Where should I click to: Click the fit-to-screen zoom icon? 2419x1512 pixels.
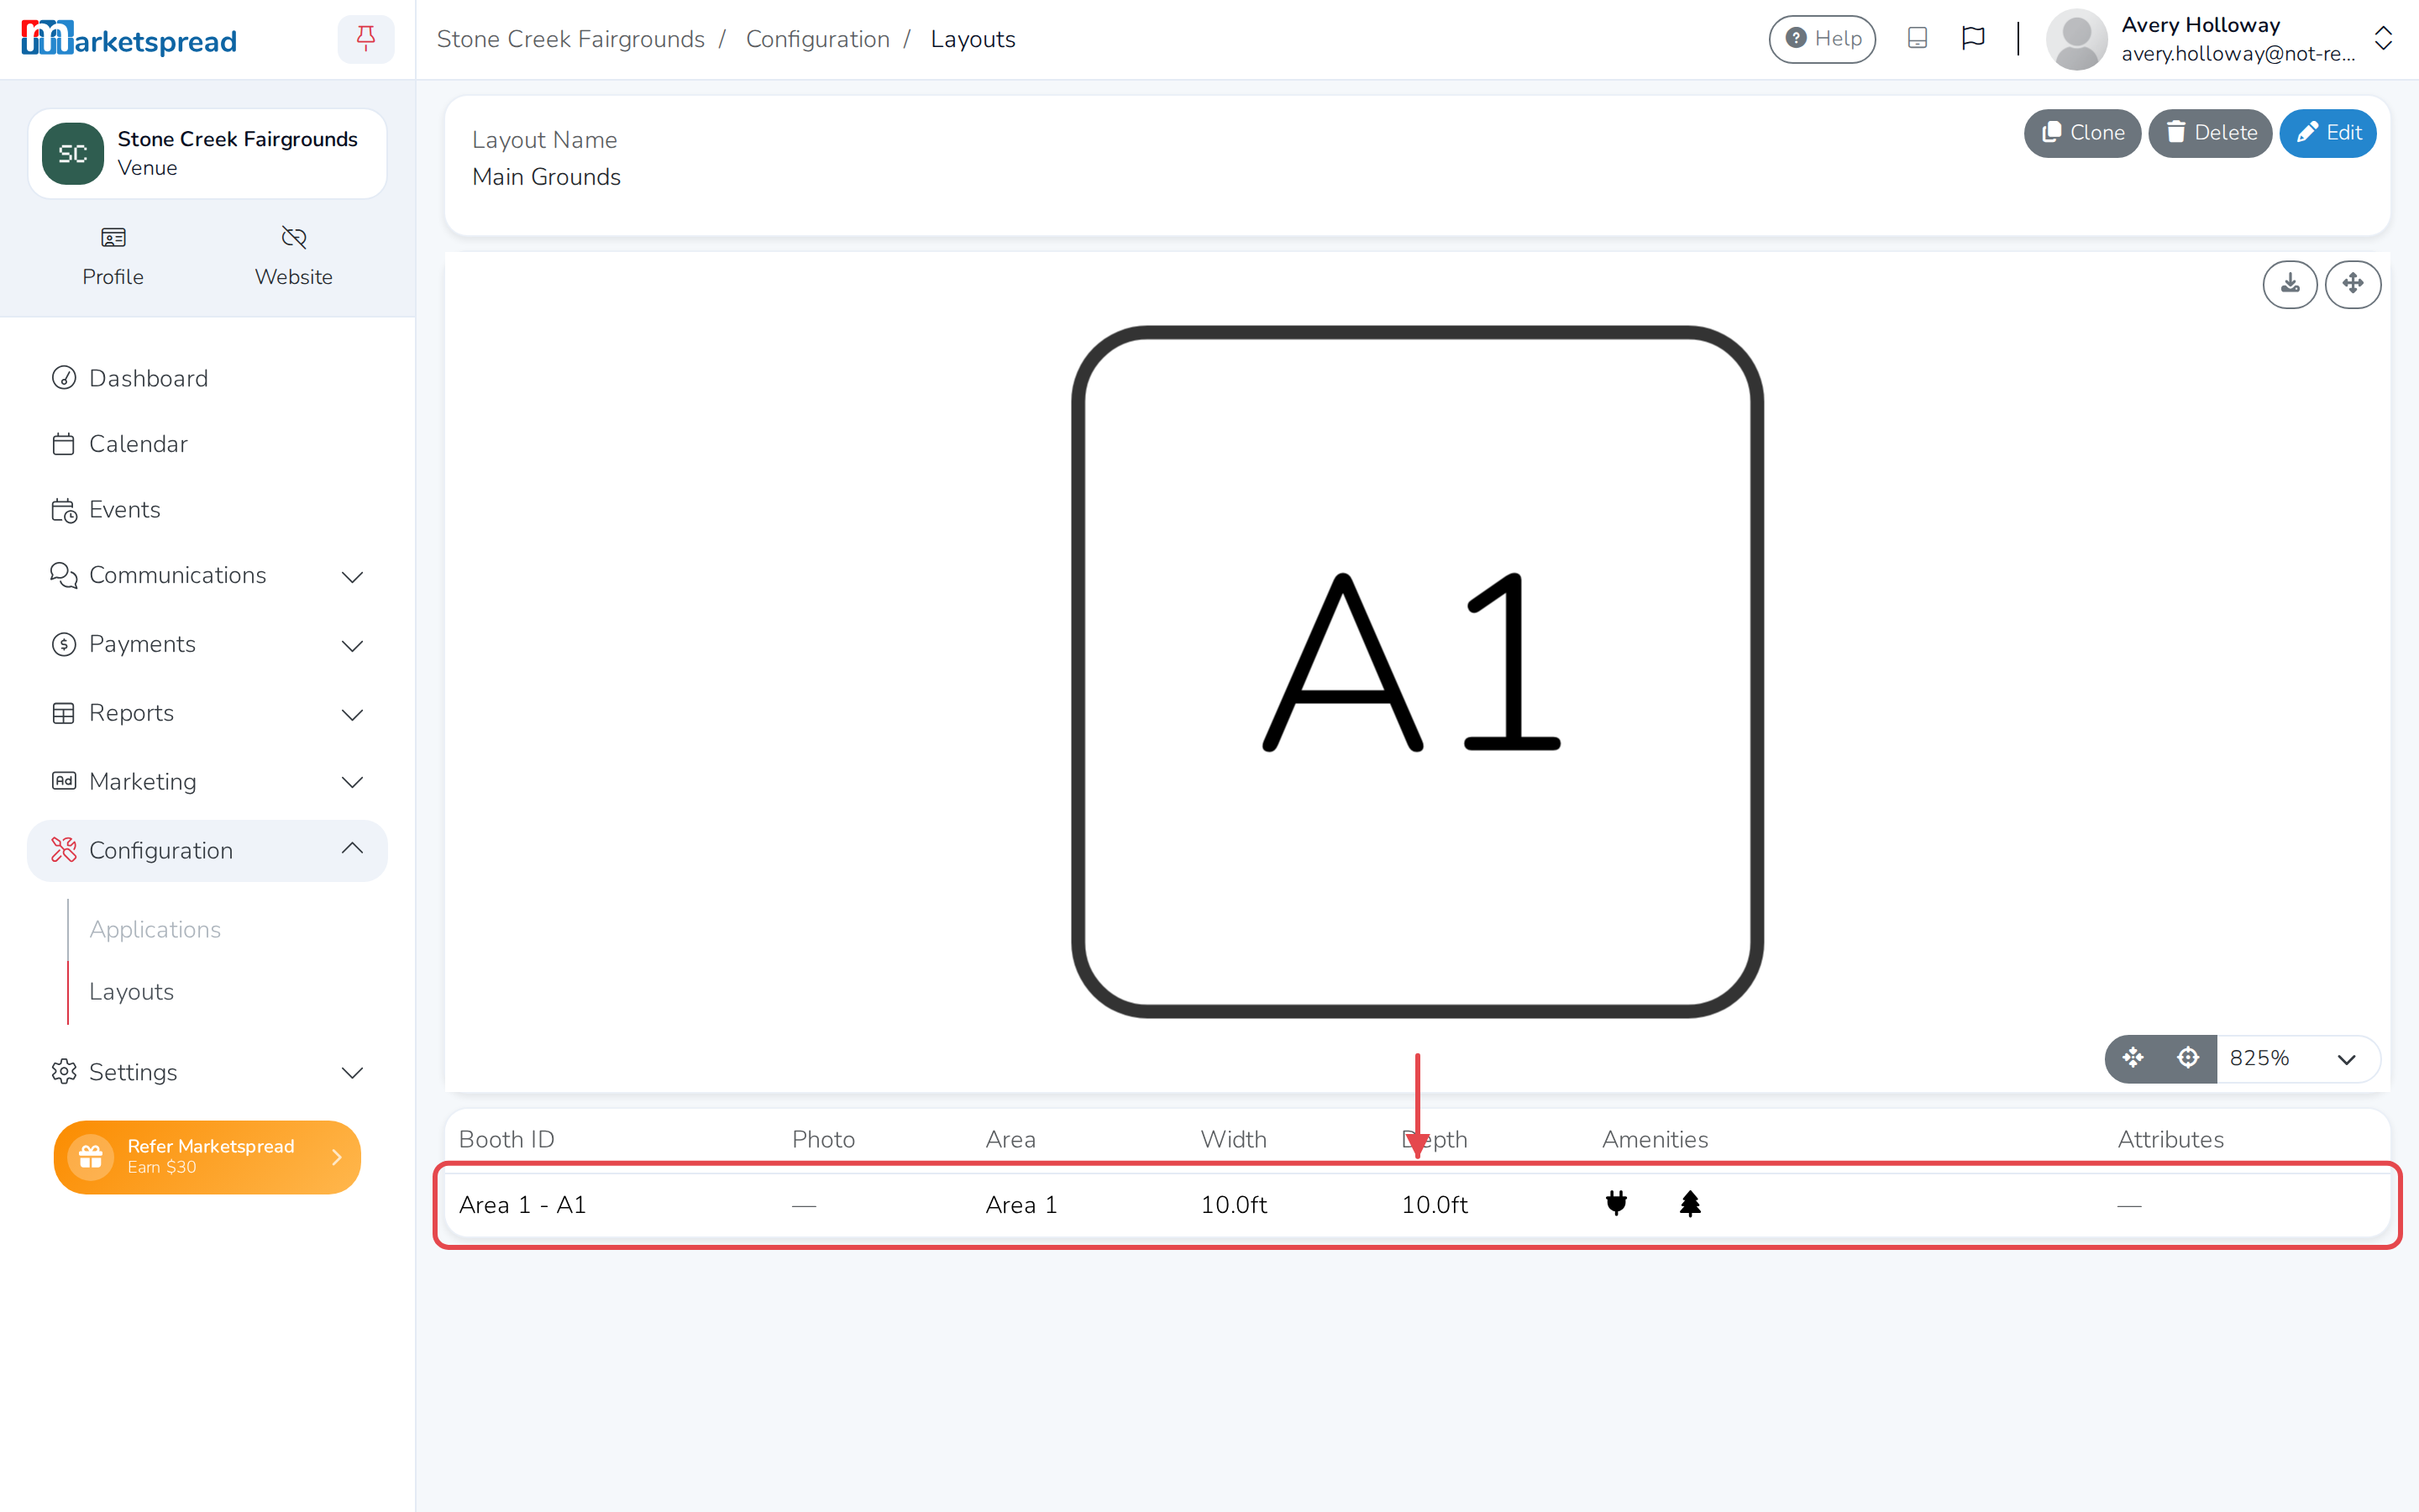click(x=2132, y=1058)
